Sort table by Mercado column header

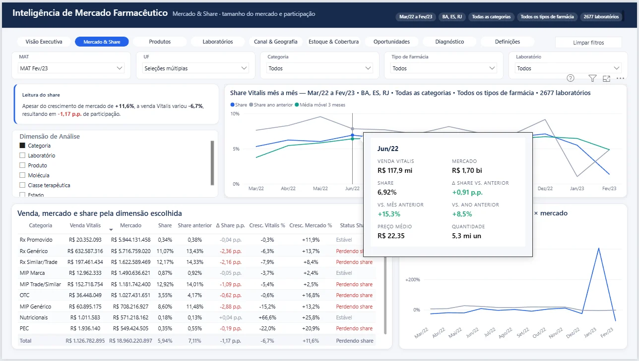(x=131, y=225)
